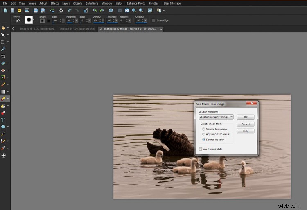Print the image

click(x=61, y=10)
